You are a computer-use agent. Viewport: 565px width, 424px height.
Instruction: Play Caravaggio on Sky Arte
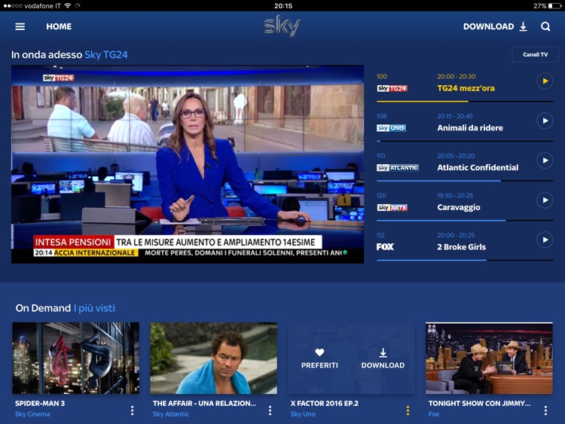click(x=545, y=200)
